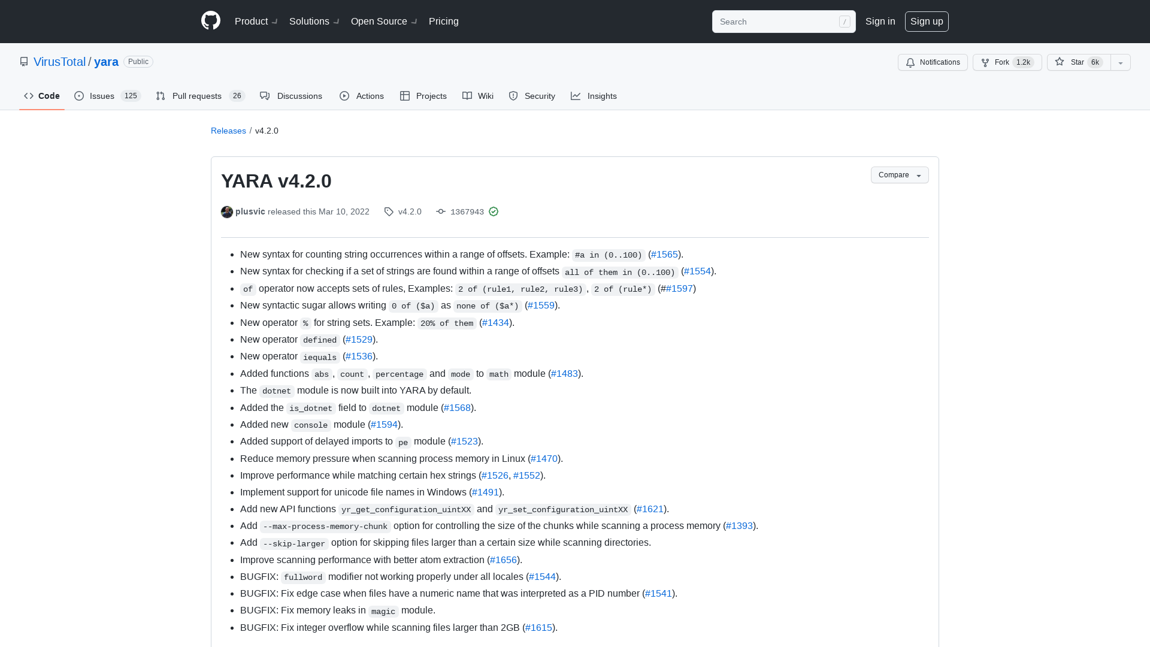Click the commit icon beside 1367943
Viewport: 1150px width, 647px height.
[441, 211]
